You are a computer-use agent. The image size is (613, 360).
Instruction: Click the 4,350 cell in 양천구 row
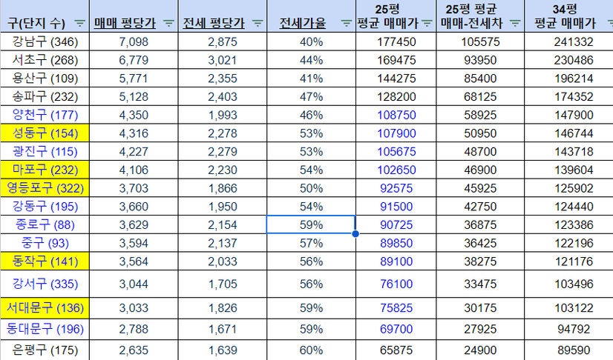click(134, 115)
